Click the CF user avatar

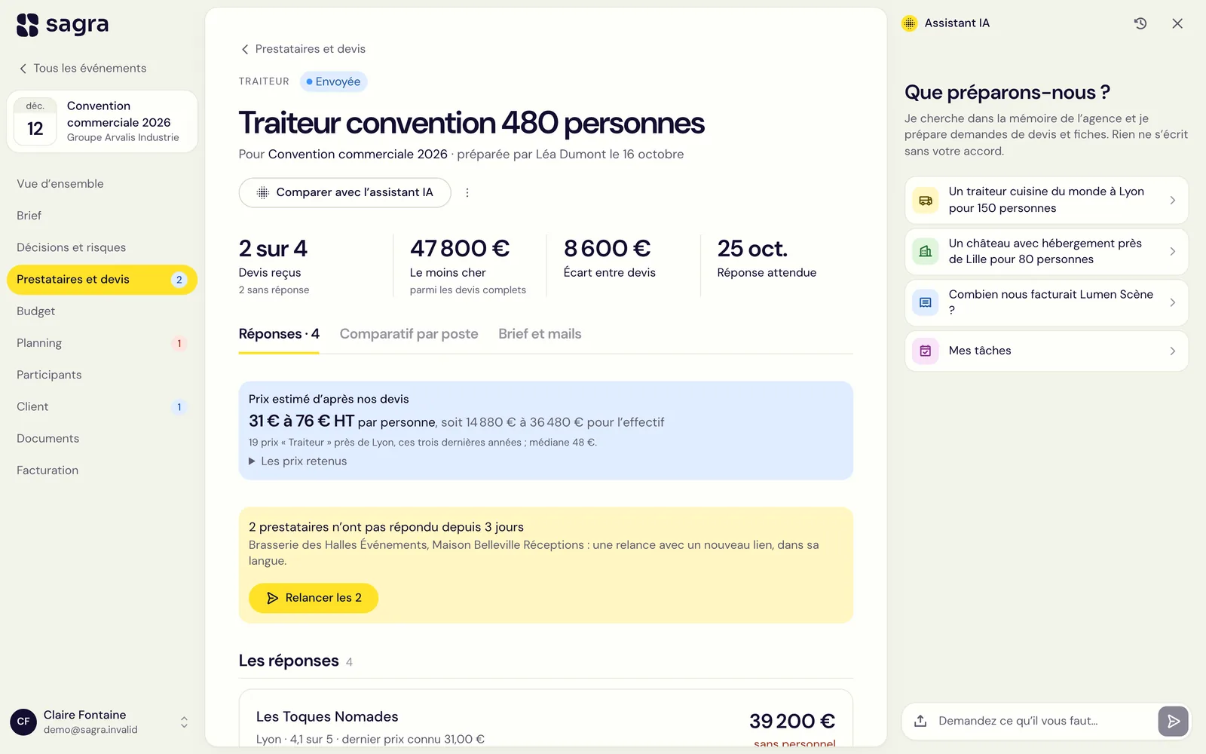pyautogui.click(x=23, y=722)
